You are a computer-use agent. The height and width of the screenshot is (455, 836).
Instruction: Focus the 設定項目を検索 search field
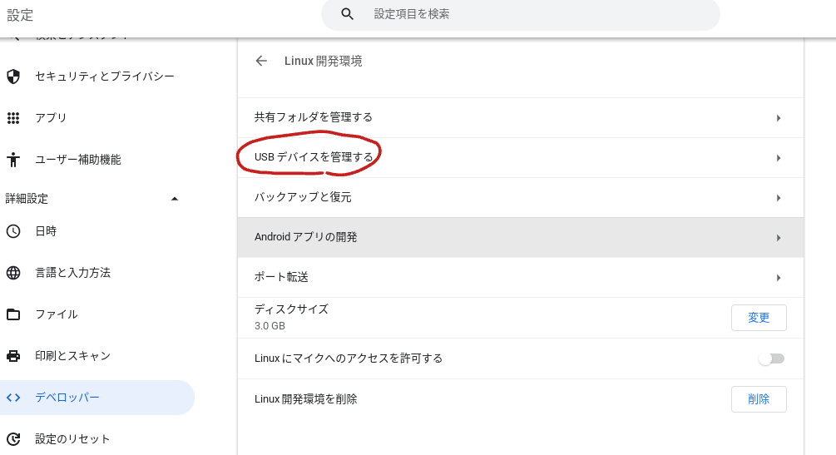pos(521,14)
